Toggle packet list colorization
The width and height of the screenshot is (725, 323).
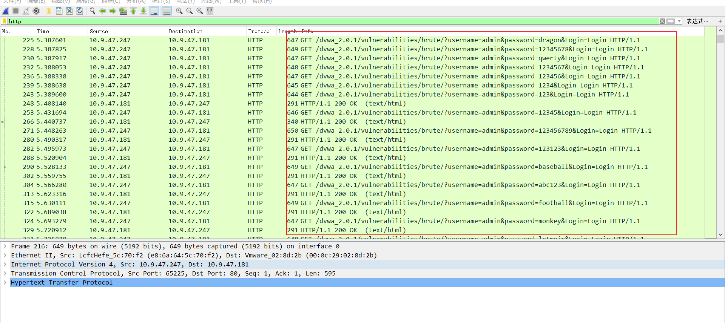point(167,11)
